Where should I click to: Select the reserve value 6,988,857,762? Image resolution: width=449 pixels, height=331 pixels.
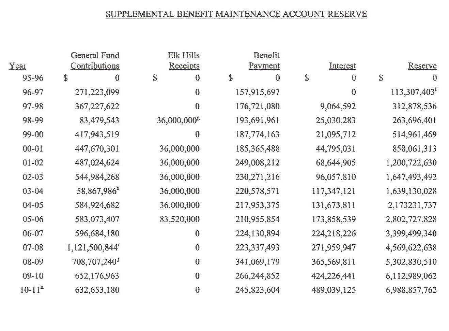pyautogui.click(x=411, y=290)
